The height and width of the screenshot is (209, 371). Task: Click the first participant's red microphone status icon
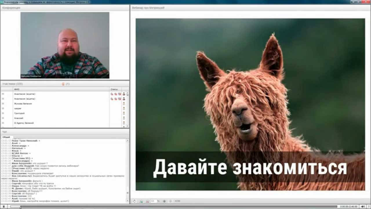[112, 94]
